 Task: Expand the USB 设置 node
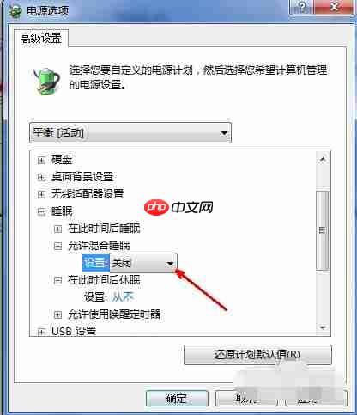click(x=41, y=332)
